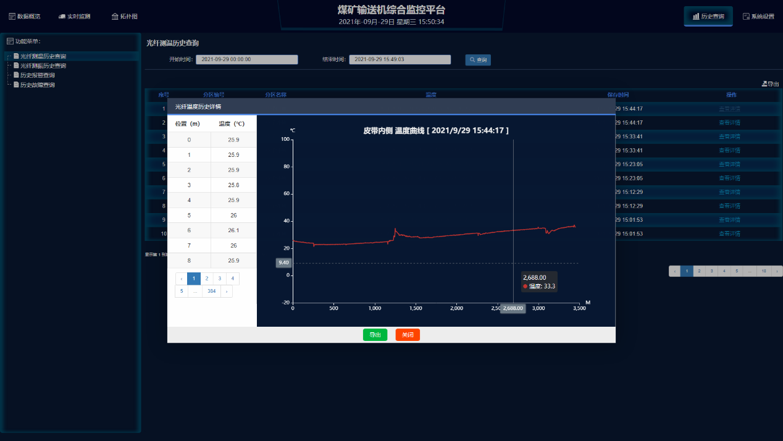783x441 pixels.
Task: Click the 查询 search button
Action: [x=478, y=60]
